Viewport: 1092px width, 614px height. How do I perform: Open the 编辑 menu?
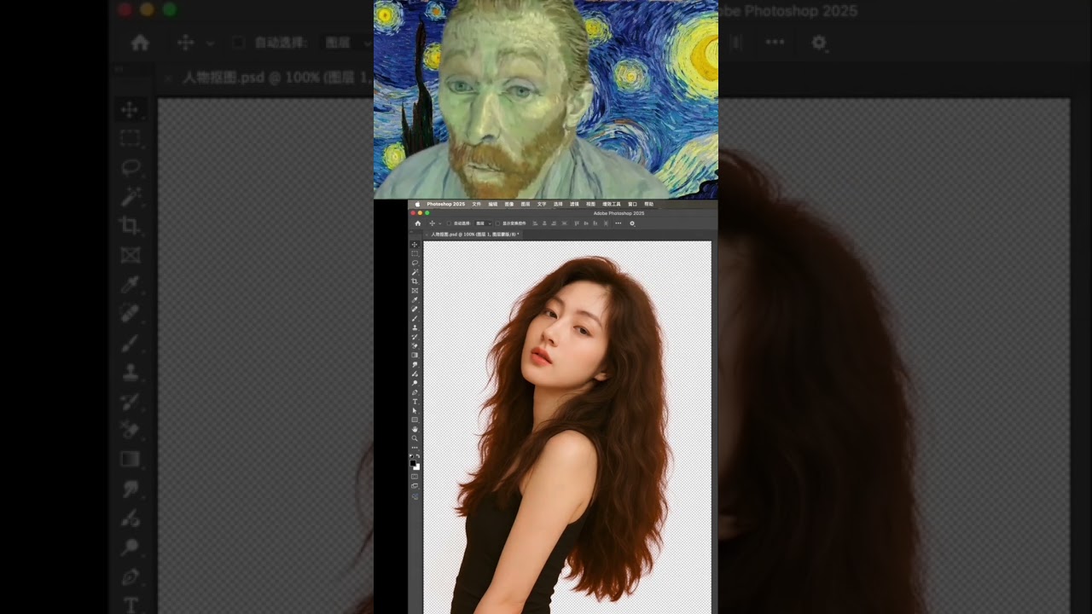493,204
